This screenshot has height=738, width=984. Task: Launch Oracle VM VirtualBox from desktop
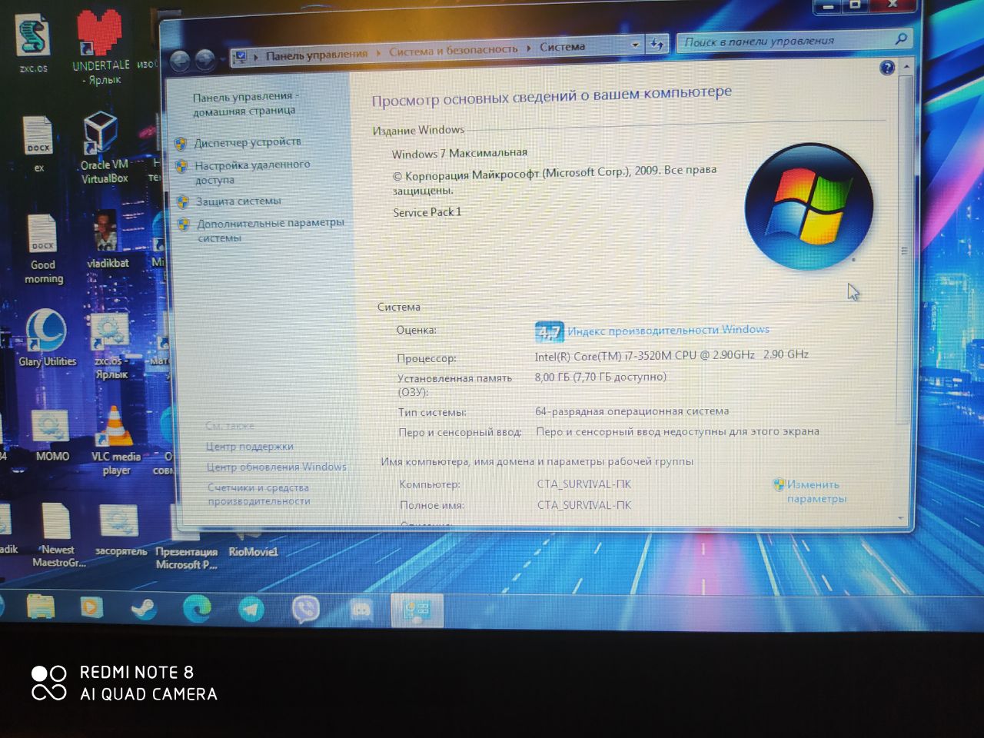pos(104,148)
